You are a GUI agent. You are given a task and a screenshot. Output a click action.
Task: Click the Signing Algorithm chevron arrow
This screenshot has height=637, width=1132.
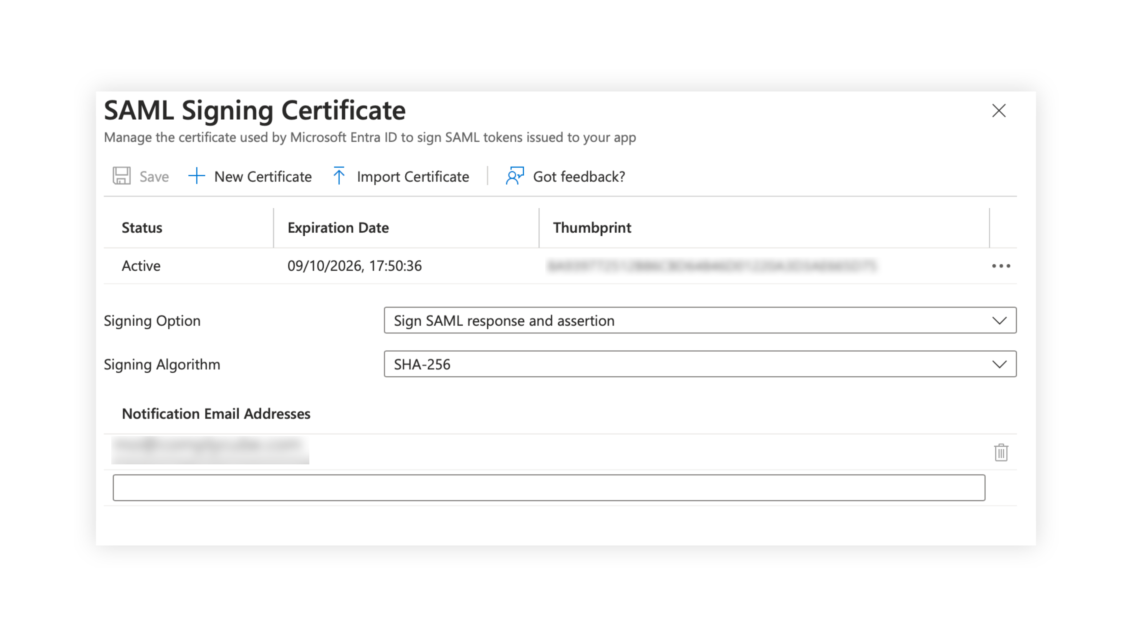(x=999, y=364)
